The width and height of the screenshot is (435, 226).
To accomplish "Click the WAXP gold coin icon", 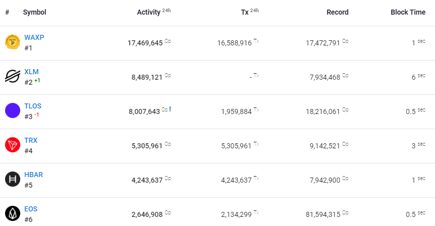I will (x=12, y=42).
